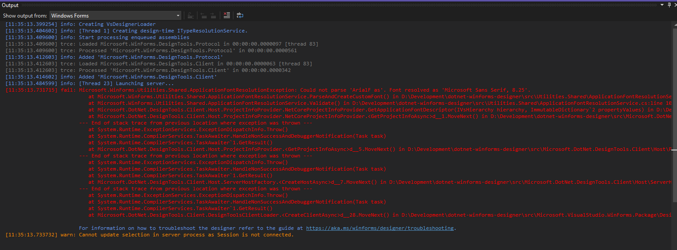Go to Next Message icon

tap(213, 15)
